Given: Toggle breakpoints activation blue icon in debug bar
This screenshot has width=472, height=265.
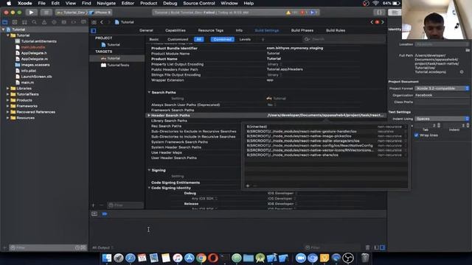Looking at the screenshot, I should [105, 214].
